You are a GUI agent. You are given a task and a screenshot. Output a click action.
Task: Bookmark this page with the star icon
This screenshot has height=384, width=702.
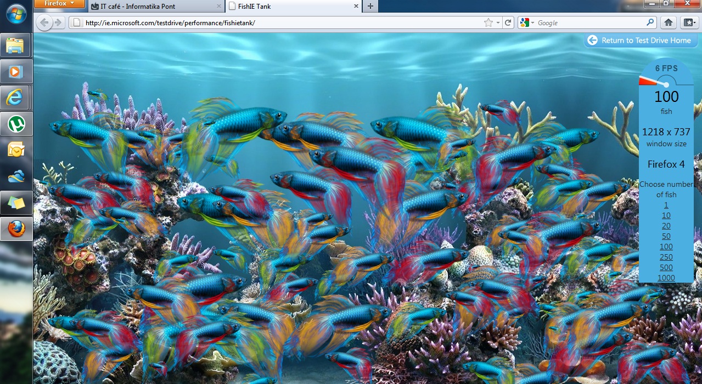point(488,22)
